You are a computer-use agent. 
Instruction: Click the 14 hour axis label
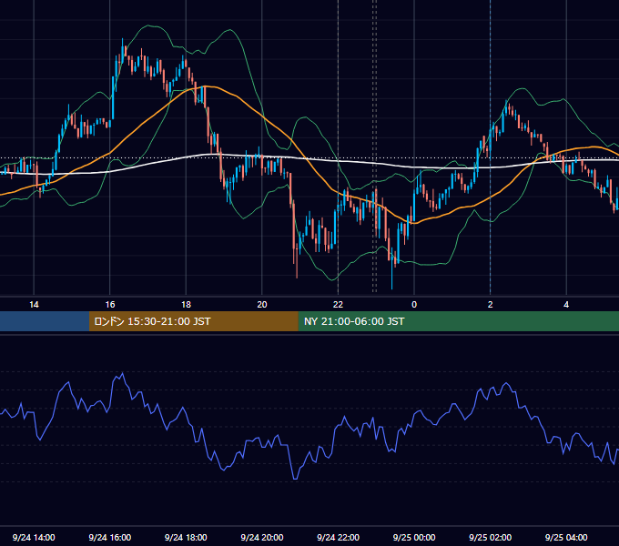34,305
